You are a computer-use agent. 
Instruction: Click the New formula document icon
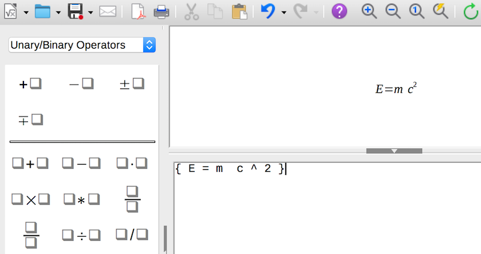point(10,11)
